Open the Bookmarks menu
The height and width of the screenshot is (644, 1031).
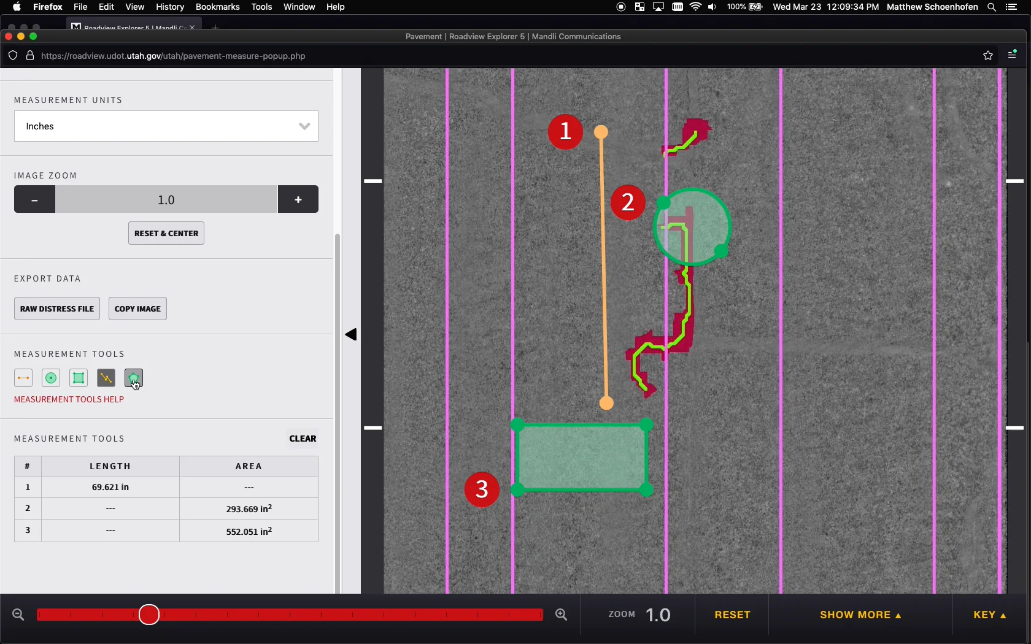217,7
